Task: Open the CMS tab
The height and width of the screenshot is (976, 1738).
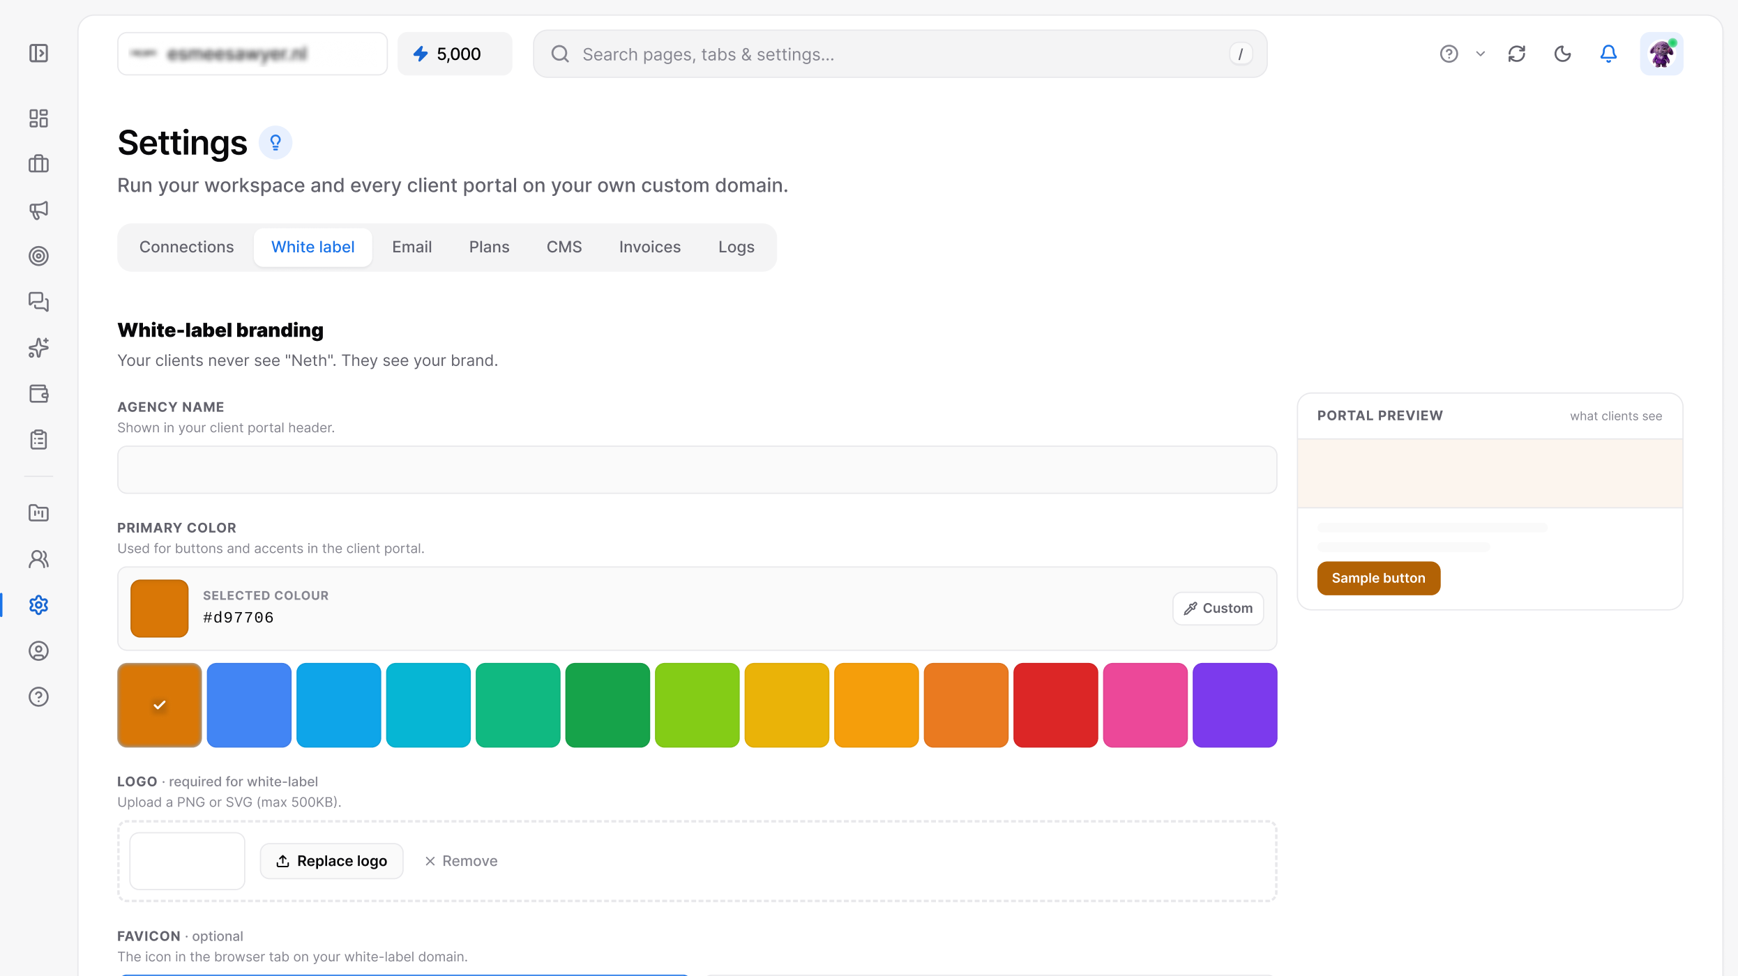Action: pyautogui.click(x=564, y=247)
